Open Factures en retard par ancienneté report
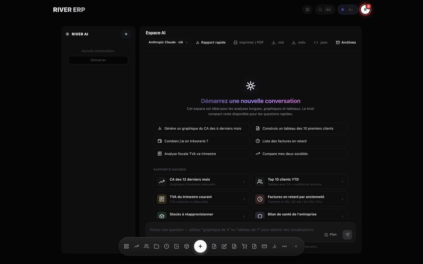423x264 pixels. point(300,199)
